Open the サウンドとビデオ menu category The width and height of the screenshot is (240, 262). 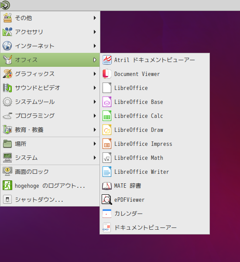pyautogui.click(x=50, y=88)
